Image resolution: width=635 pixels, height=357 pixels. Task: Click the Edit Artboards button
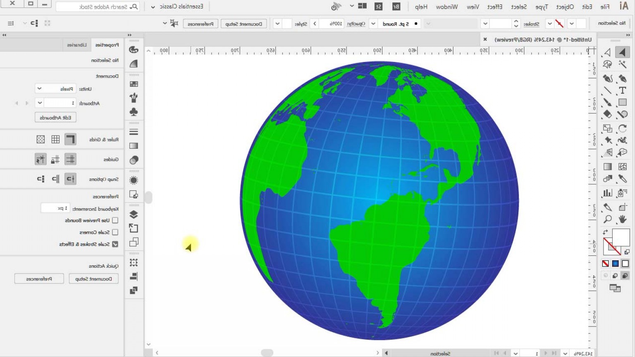click(x=55, y=117)
